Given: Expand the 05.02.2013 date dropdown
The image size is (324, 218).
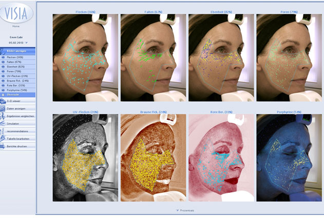Looking at the screenshot, I should [x=26, y=43].
